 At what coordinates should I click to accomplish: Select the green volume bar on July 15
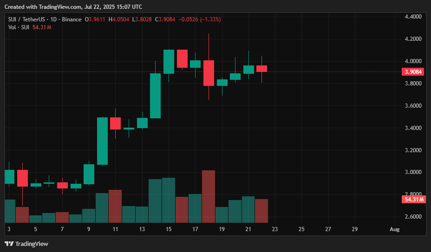pos(169,200)
